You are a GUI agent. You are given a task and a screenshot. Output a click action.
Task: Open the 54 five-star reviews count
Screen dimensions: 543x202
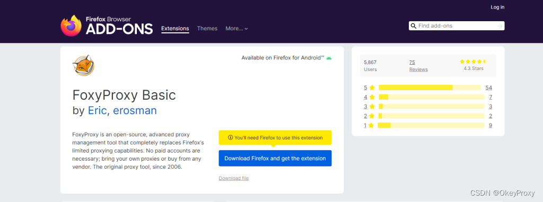[x=489, y=87]
